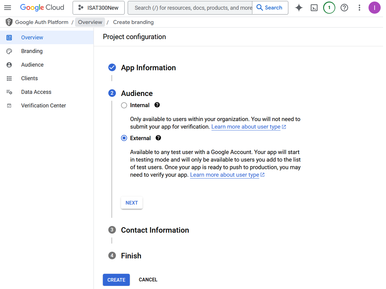Open the hamburger navigation menu

pos(8,8)
